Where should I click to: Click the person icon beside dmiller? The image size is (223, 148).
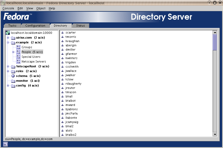(62, 50)
